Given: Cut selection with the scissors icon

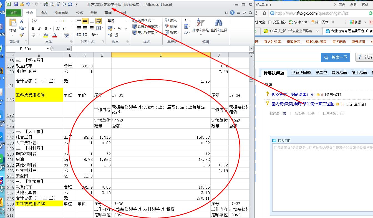Looking at the screenshot, I should 22,21.
